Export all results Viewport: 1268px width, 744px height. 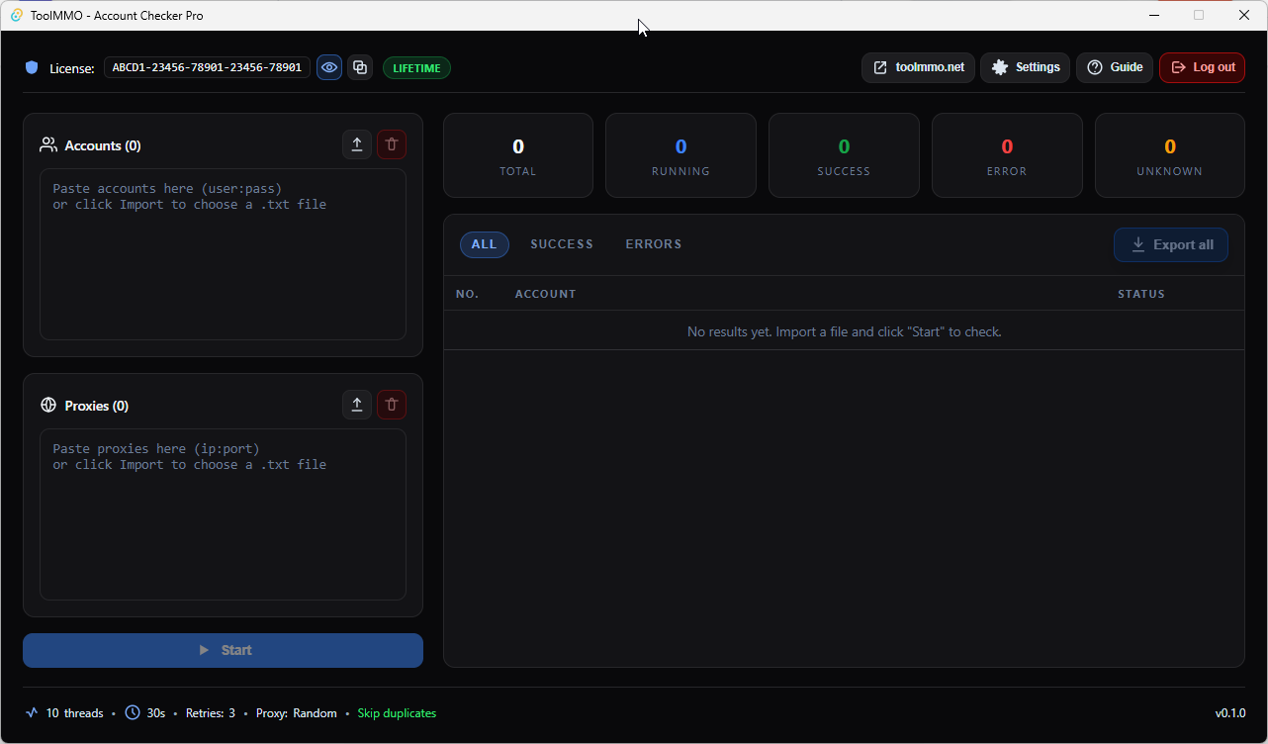click(1171, 245)
